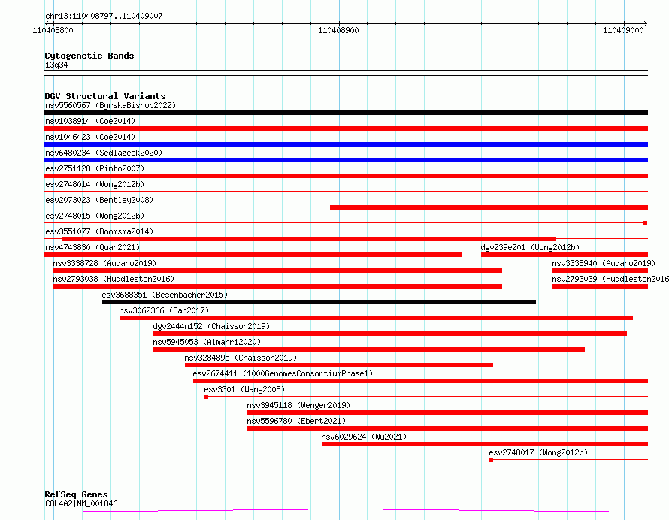
Task: Select nsv3338728 (Audano2019) label
Action: (104, 263)
